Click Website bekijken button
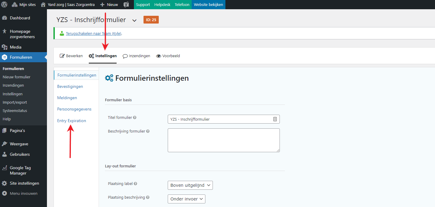 coord(208,4)
